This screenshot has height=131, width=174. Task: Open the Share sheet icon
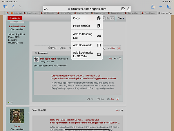point(153,7)
